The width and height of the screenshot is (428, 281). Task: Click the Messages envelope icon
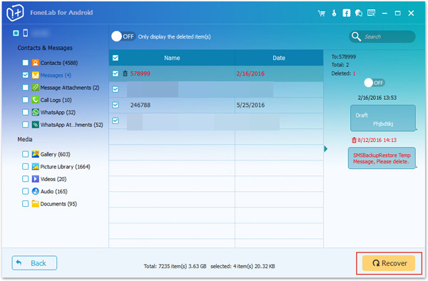pyautogui.click(x=35, y=75)
